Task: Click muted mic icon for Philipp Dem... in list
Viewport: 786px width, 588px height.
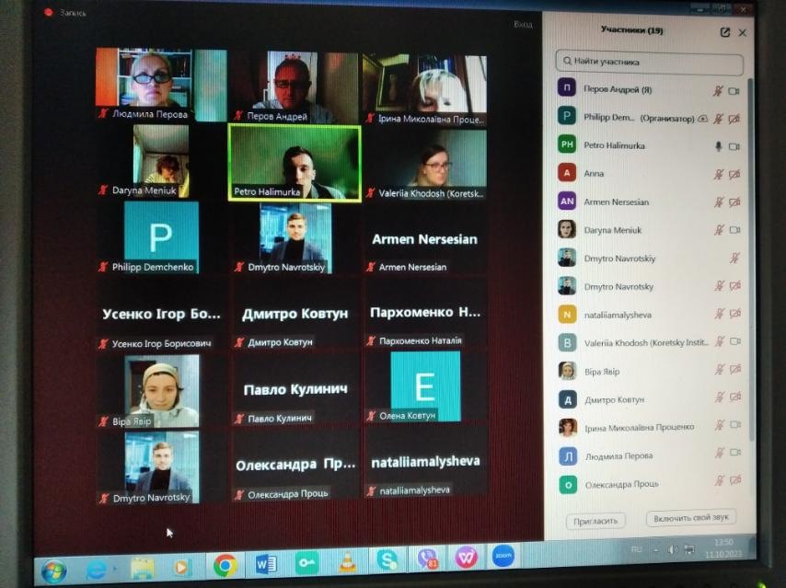Action: [x=718, y=119]
